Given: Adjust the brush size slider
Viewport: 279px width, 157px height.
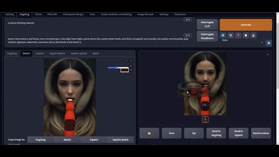Looking at the screenshot, I should coord(118,68).
